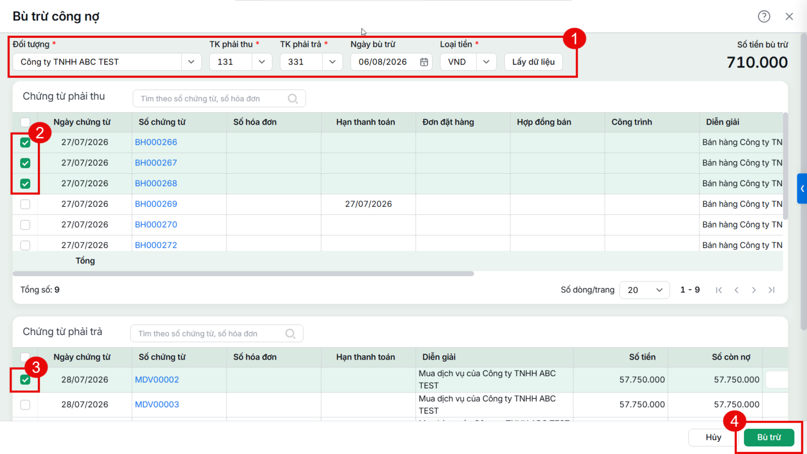Go to next page of receivables list

point(754,290)
